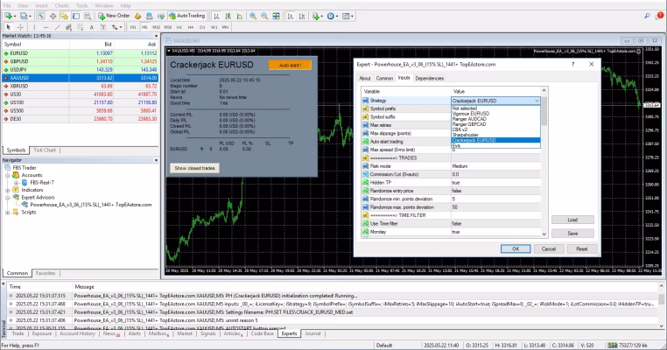The width and height of the screenshot is (667, 350).
Task: Enable chart shift icon
Action: pyautogui.click(x=302, y=16)
